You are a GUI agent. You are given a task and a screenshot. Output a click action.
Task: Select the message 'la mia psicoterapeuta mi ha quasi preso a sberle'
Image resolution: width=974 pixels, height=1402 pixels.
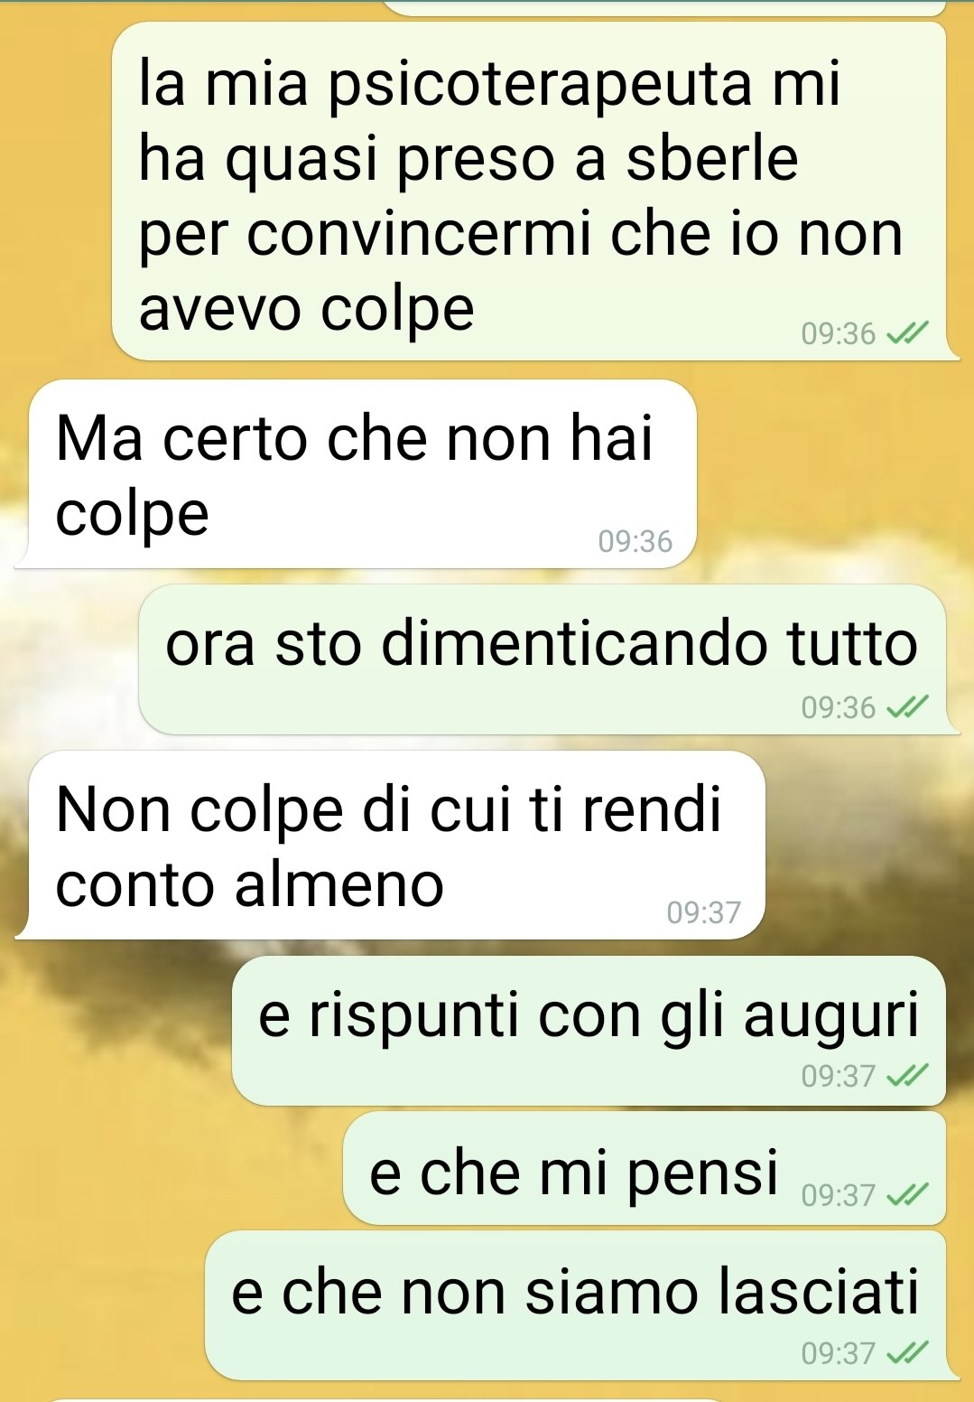(x=535, y=191)
